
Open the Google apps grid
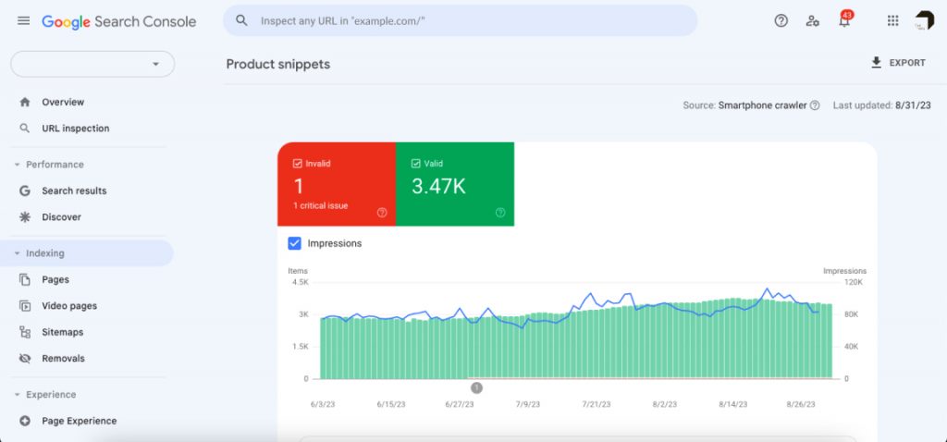click(x=892, y=20)
